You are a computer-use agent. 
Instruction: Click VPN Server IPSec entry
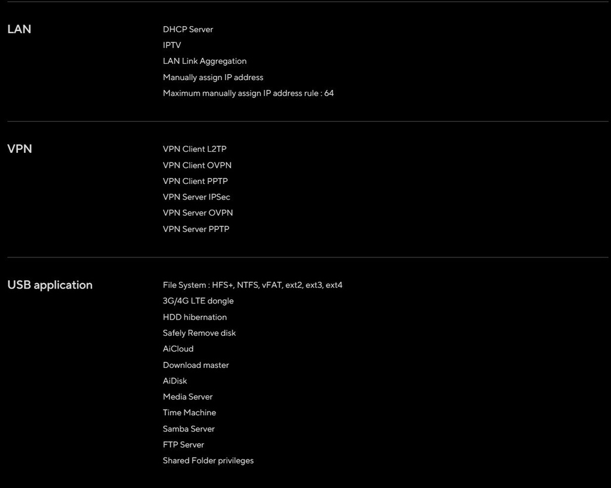pyautogui.click(x=196, y=197)
